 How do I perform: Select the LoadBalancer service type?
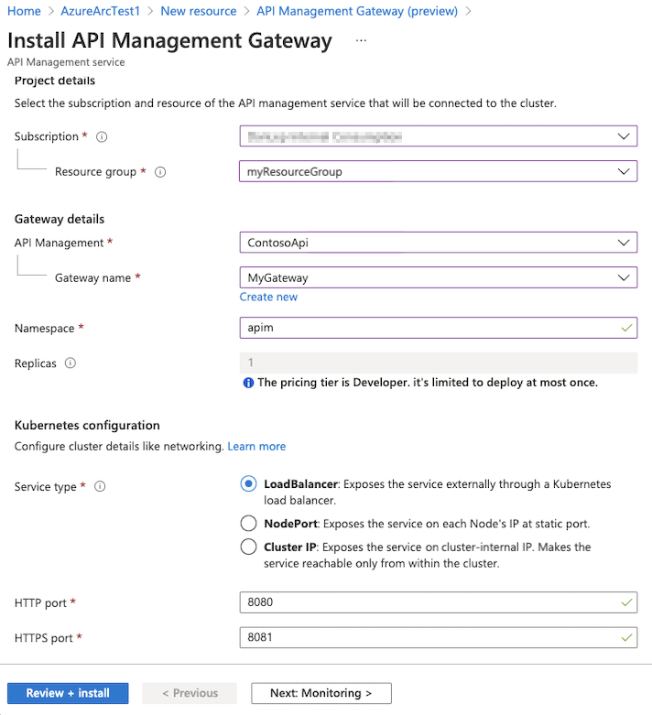point(248,484)
